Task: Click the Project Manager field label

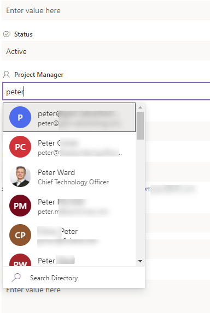Action: pos(39,75)
